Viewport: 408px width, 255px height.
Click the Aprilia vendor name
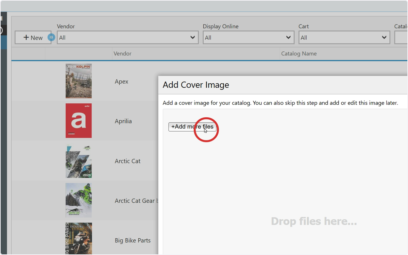(123, 121)
